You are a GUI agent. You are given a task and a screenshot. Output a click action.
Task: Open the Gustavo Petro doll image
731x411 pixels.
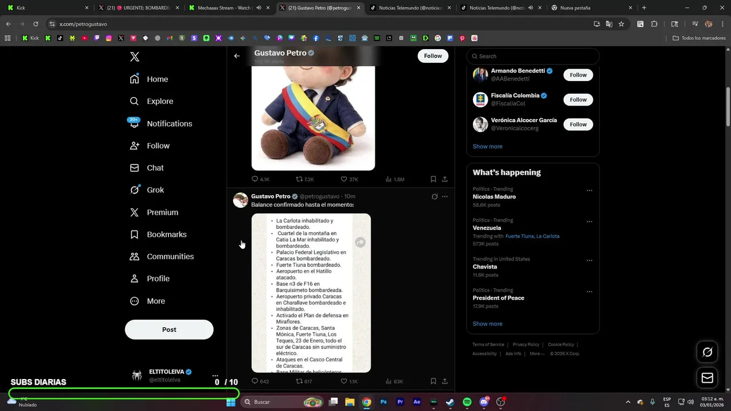313,118
